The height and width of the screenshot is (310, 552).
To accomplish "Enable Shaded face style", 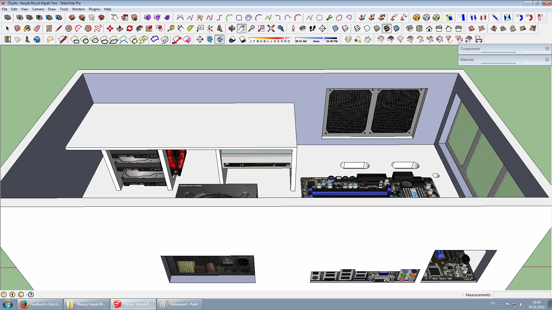I will pos(377,28).
